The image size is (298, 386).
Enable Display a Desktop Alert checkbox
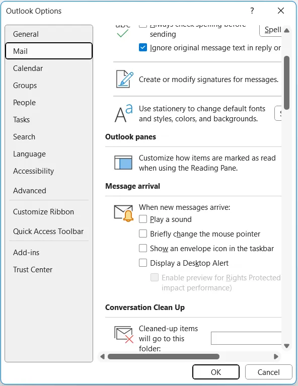143,263
